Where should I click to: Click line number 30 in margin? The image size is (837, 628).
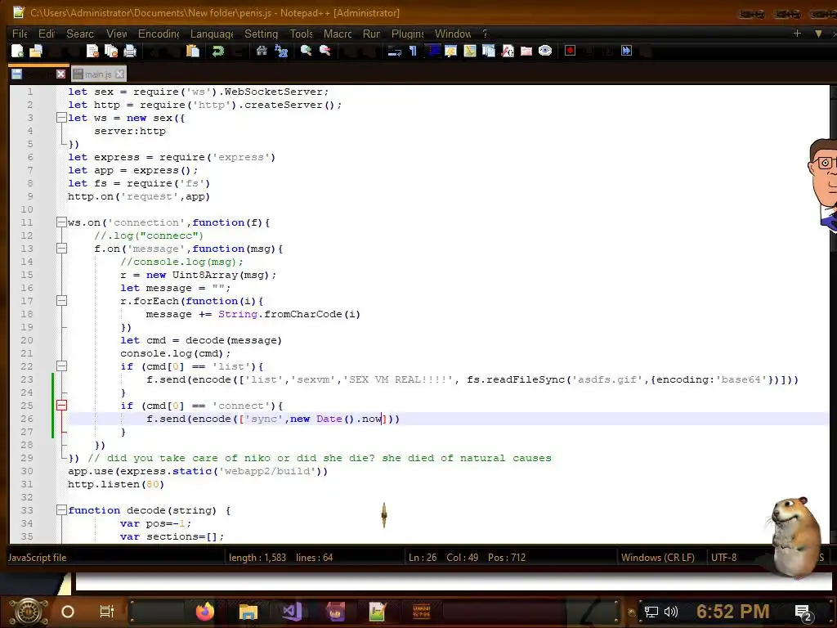27,471
